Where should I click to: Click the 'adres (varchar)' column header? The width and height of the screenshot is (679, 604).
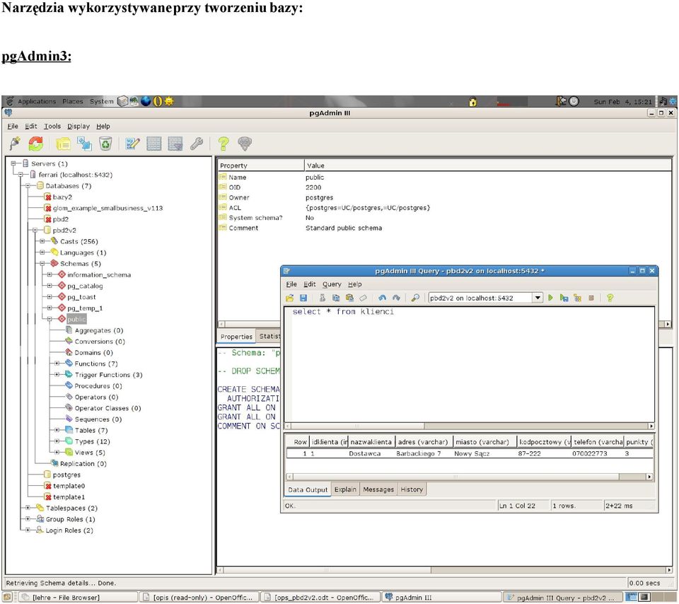[x=423, y=441]
